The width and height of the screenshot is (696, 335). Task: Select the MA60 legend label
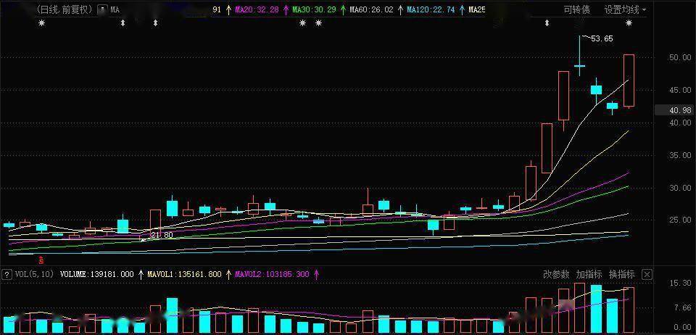point(371,9)
